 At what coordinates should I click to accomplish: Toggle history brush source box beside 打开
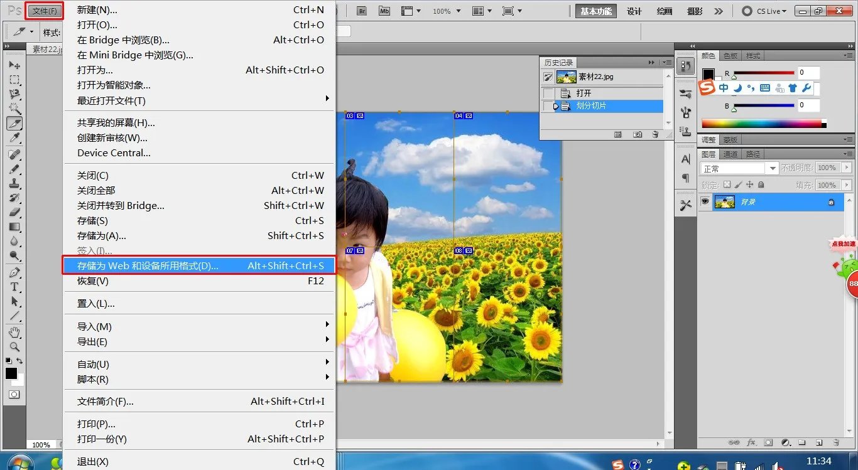(x=548, y=93)
